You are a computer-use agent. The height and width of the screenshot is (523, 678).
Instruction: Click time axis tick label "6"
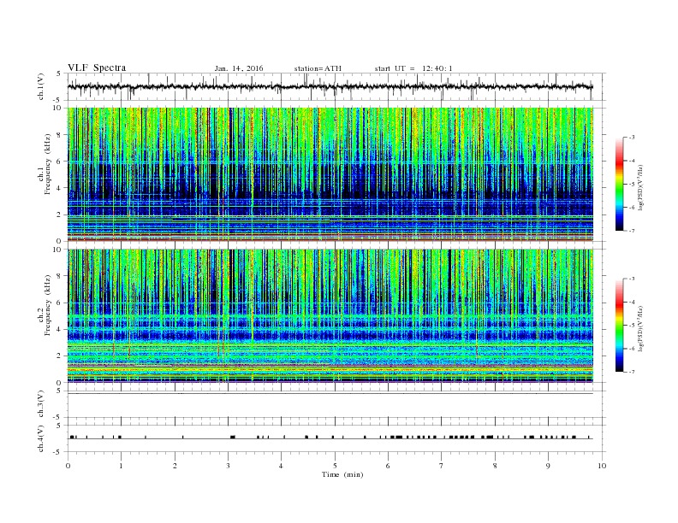coord(389,466)
